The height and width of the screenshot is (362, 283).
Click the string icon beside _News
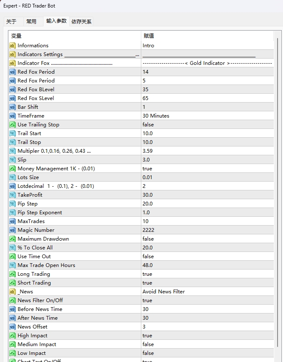click(x=12, y=292)
